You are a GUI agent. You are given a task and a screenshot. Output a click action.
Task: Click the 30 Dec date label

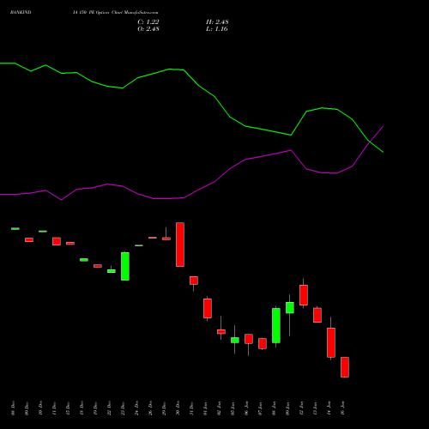click(x=178, y=408)
